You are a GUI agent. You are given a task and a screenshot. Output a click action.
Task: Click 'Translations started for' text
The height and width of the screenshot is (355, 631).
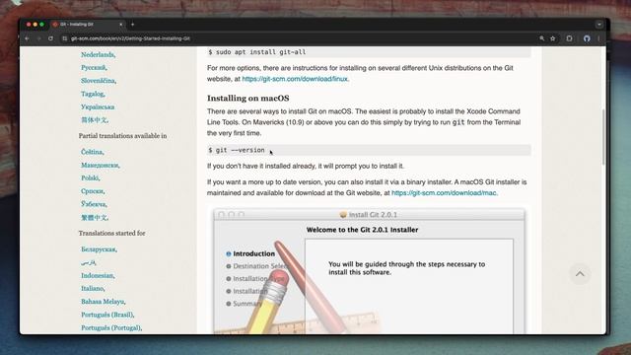pos(111,234)
